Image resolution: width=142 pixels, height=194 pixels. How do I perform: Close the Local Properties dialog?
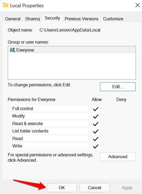point(137,5)
